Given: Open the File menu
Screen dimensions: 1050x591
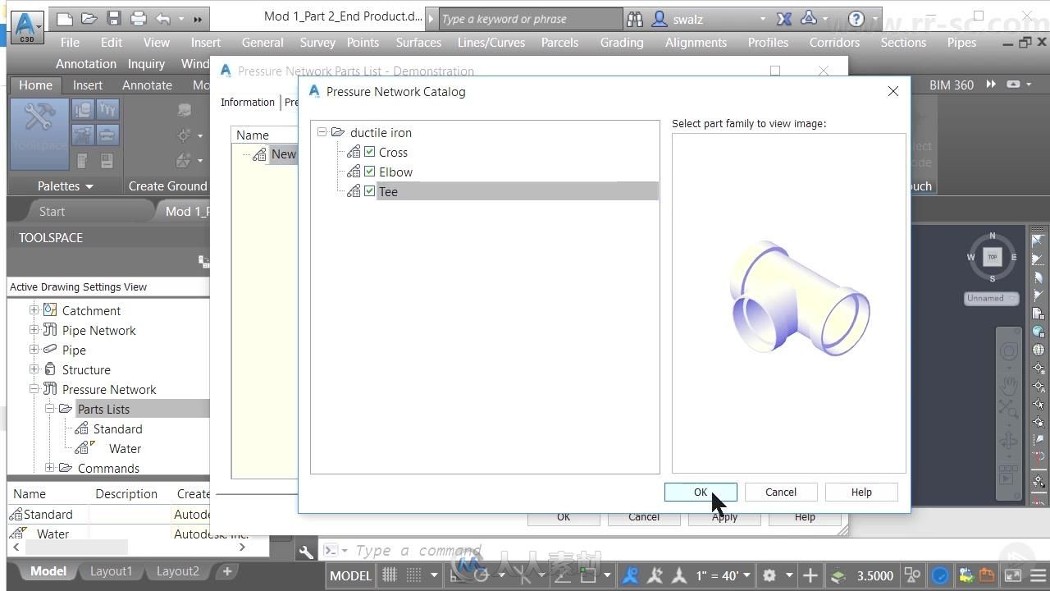Looking at the screenshot, I should [x=70, y=42].
